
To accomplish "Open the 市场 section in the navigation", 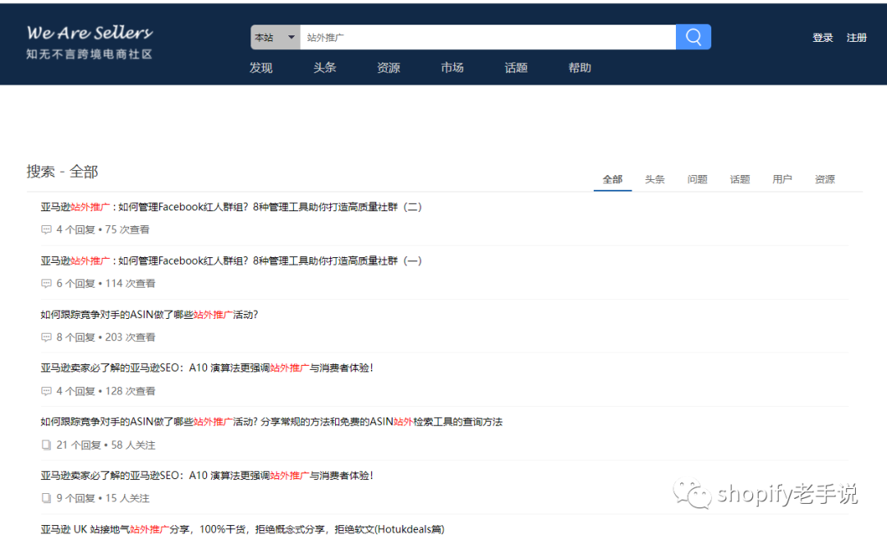I will point(452,68).
